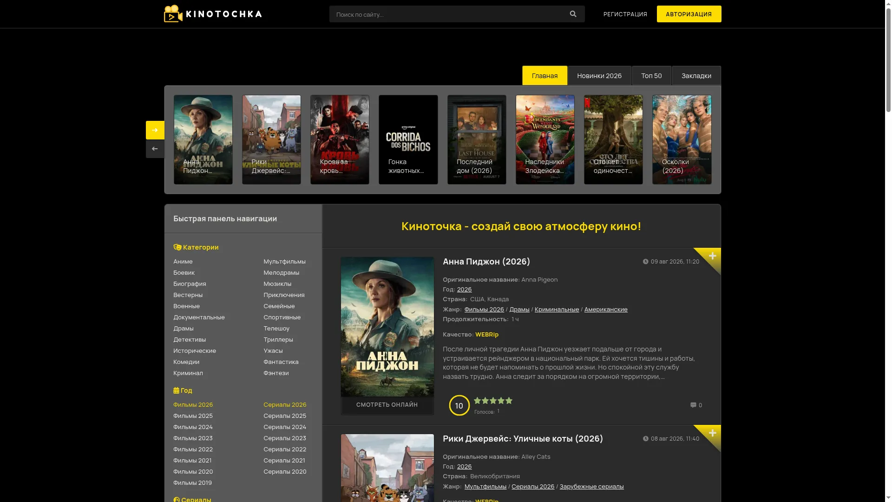Select the Военные category
The image size is (892, 502).
click(186, 306)
